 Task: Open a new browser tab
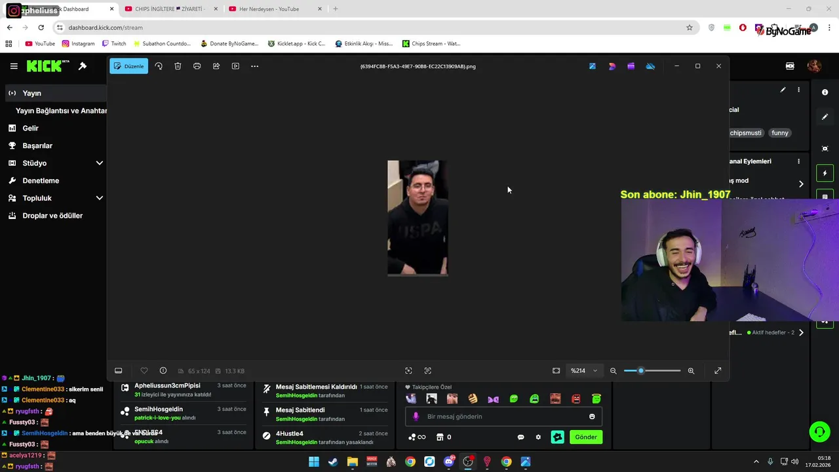point(336,9)
